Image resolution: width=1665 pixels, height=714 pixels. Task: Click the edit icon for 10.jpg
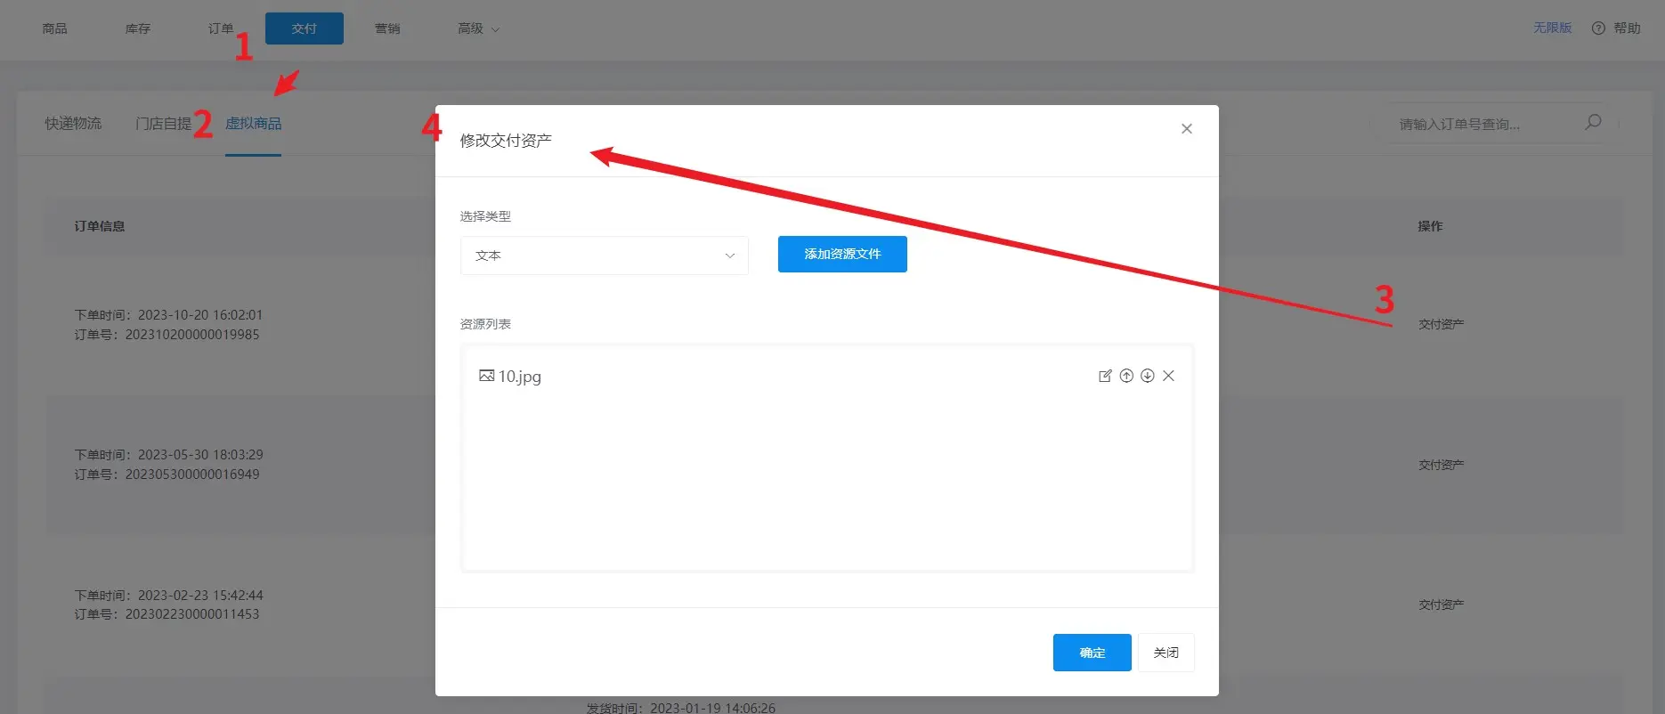coord(1105,376)
